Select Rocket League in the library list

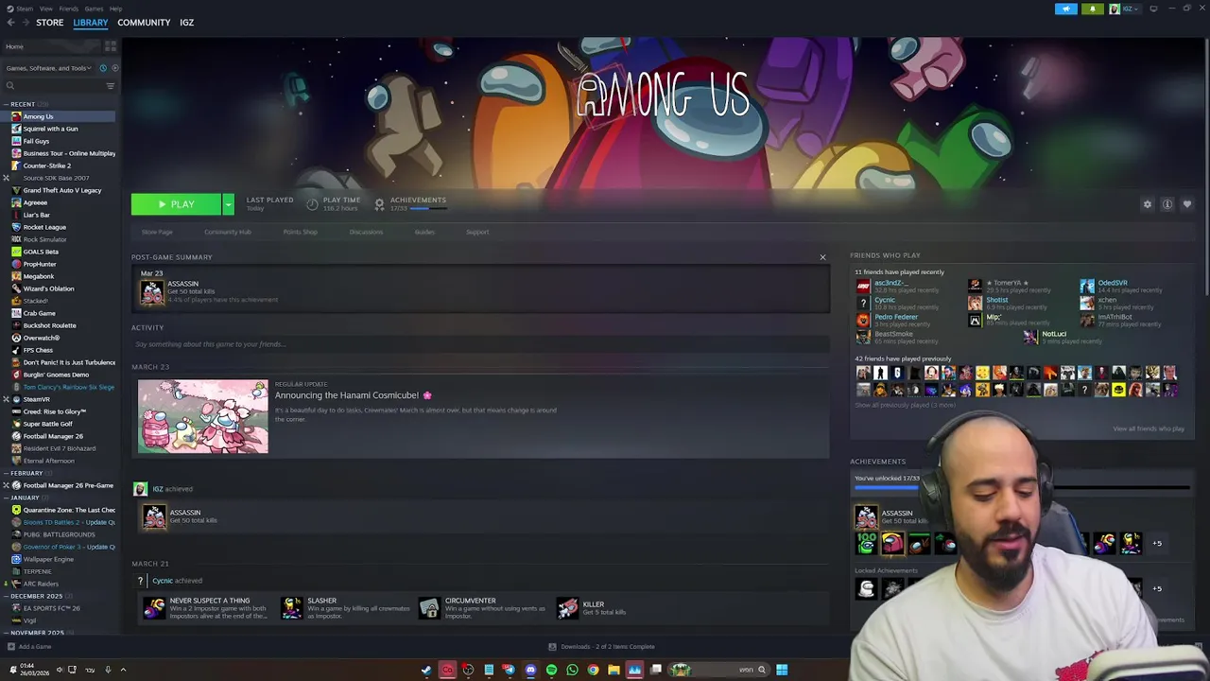(44, 227)
